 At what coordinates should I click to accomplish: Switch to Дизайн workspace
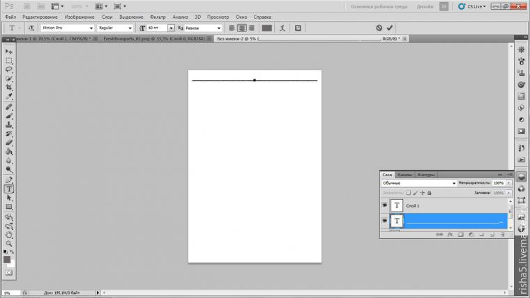[425, 6]
